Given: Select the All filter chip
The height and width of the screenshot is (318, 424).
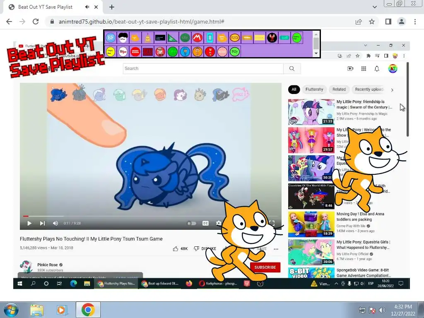Looking at the screenshot, I should pyautogui.click(x=294, y=89).
